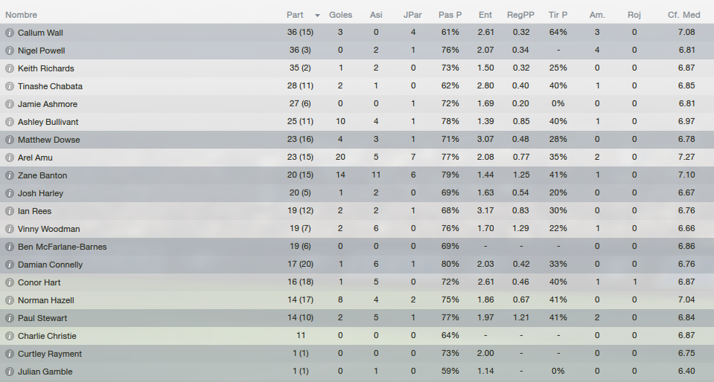Open info icon next to Ben McFarlane-Barnes

[x=9, y=247]
